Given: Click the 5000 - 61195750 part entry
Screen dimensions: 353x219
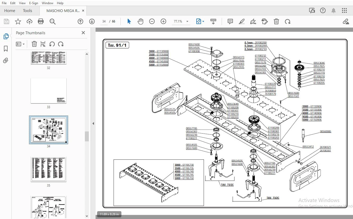Looking at the screenshot, I should [184, 178].
